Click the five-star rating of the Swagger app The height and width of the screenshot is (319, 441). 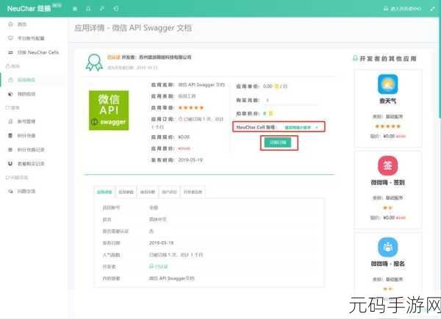(191, 108)
